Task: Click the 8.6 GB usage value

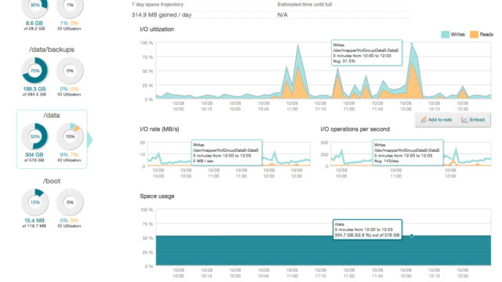Action: click(x=34, y=23)
